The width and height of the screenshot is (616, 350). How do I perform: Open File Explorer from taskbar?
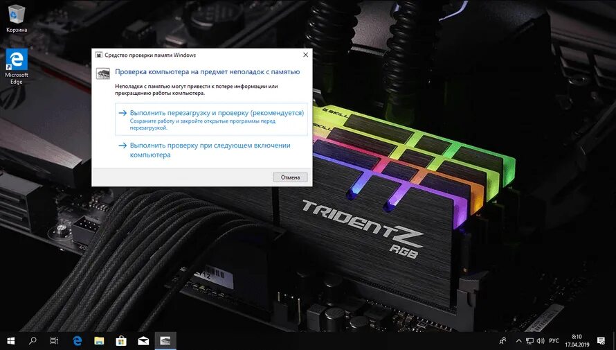pos(100,340)
